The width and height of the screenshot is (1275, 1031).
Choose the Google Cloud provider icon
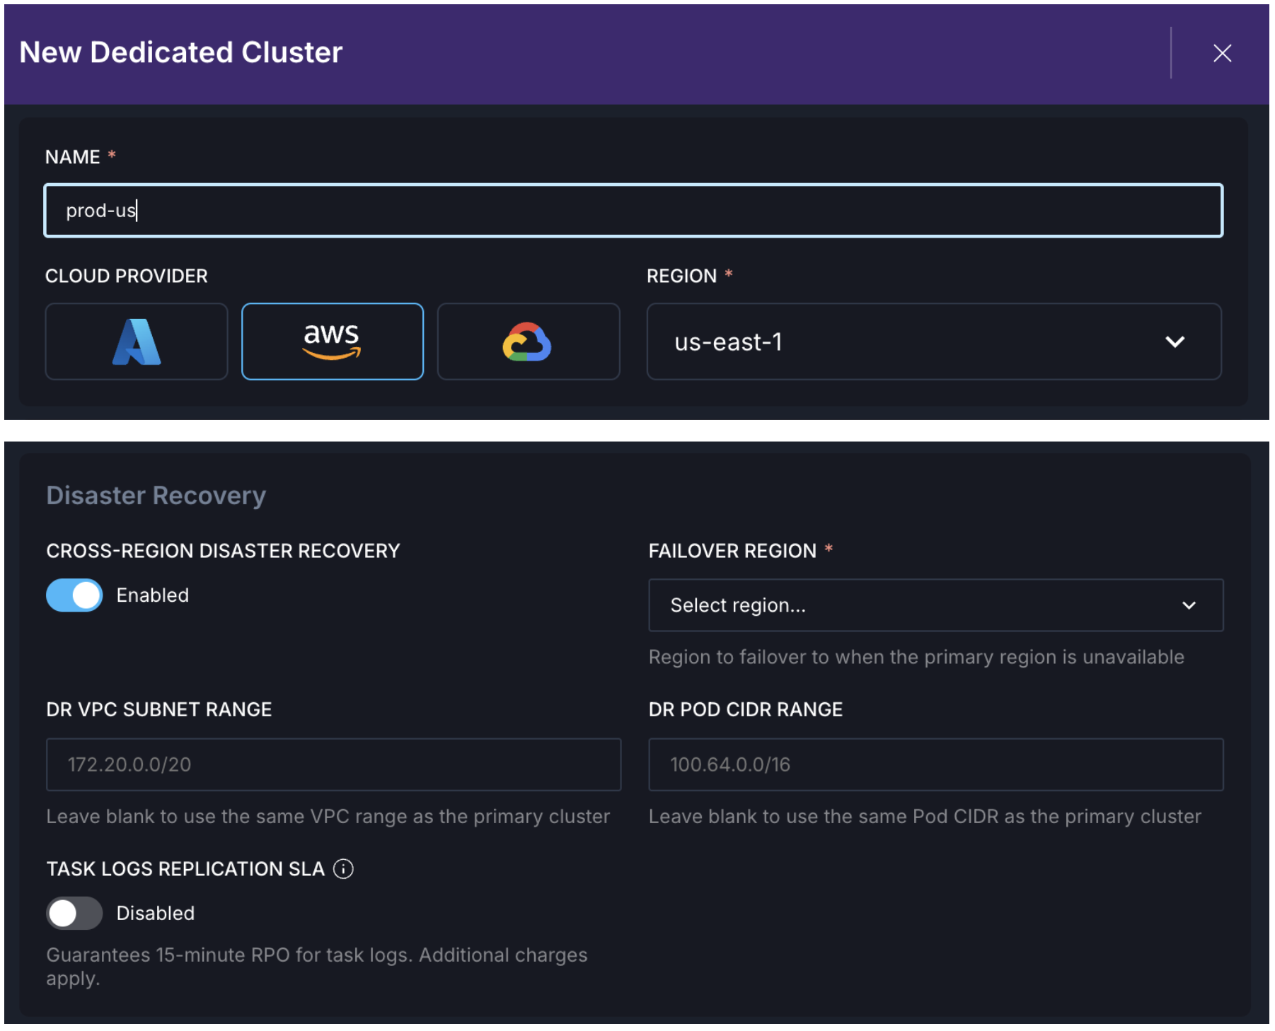coord(528,342)
